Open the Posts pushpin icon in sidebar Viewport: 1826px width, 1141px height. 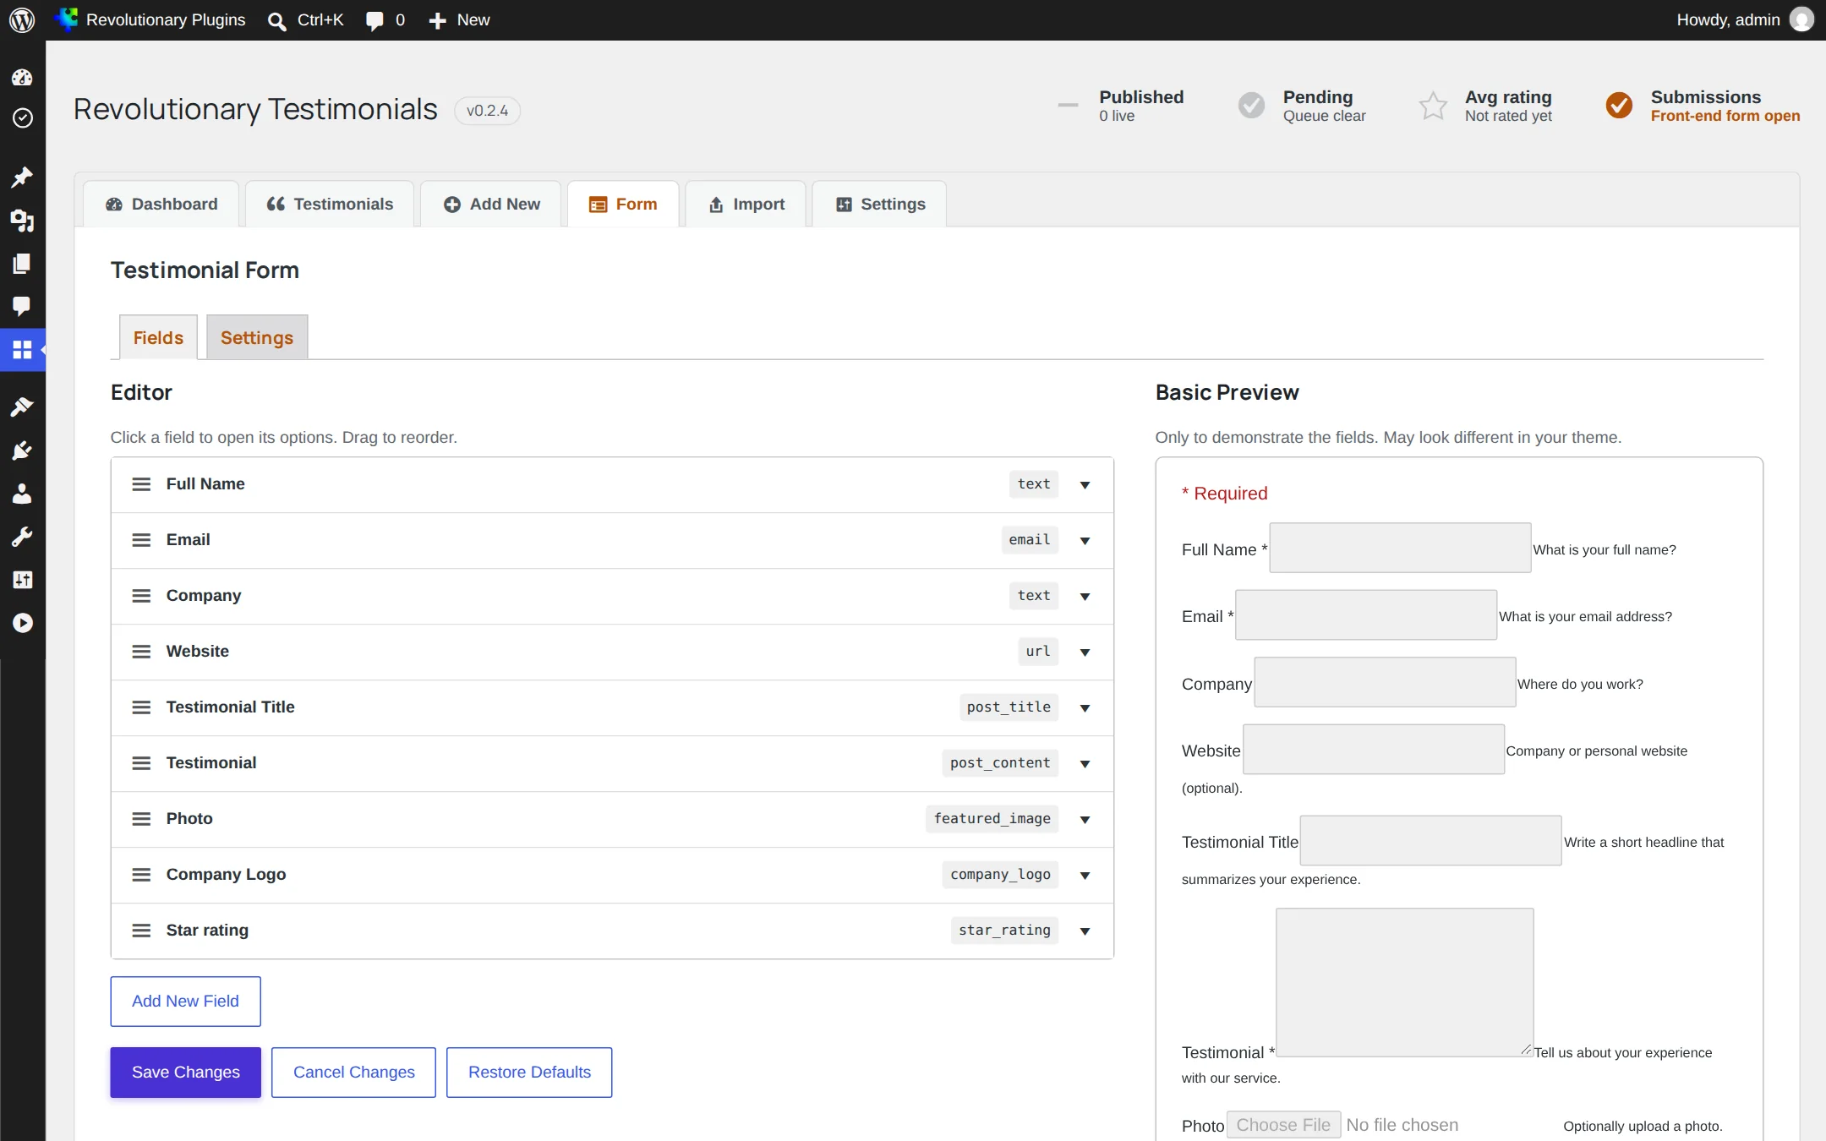click(22, 177)
